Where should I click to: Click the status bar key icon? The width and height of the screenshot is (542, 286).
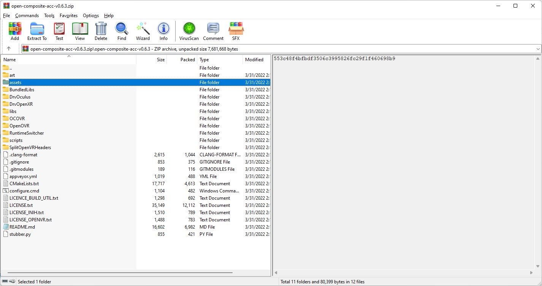click(x=13, y=281)
